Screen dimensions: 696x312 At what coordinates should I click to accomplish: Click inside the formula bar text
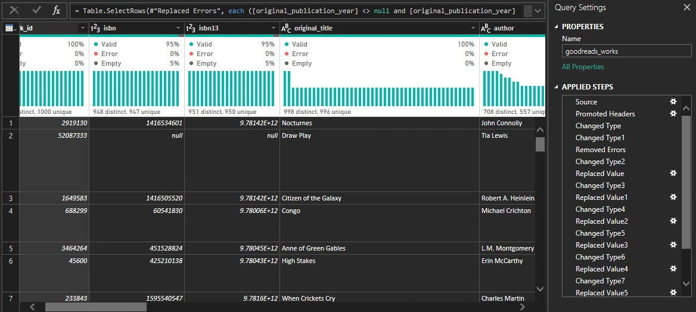(x=296, y=11)
